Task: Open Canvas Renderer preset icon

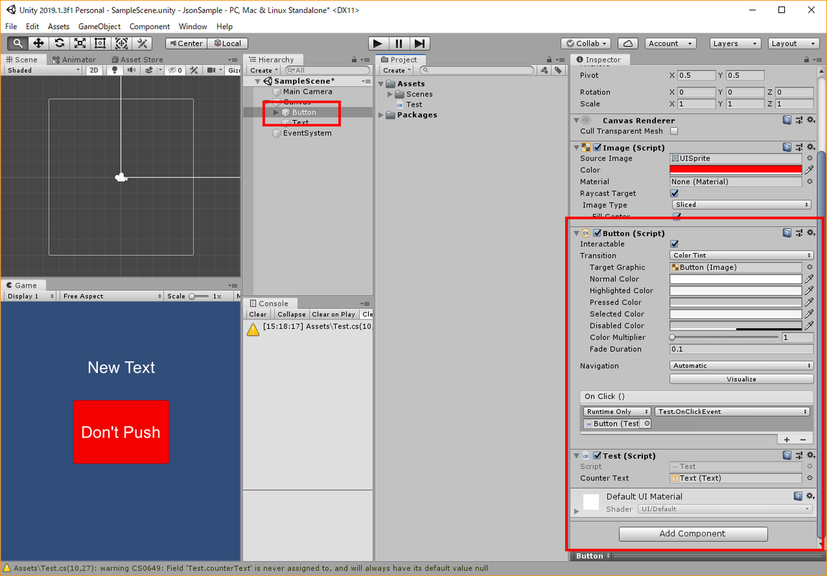Action: point(798,120)
